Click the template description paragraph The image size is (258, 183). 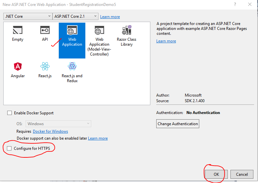pos(202,29)
